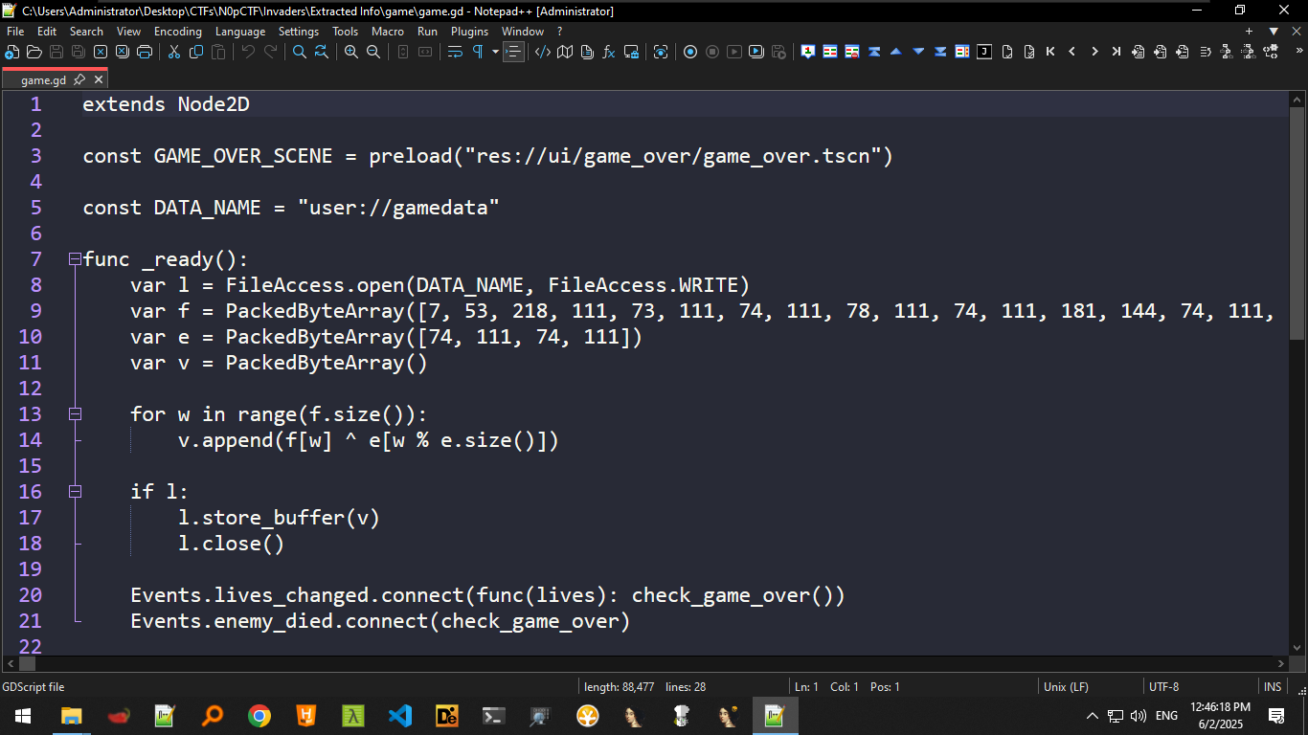Click the Cut scissors icon
The height and width of the screenshot is (735, 1308).
pos(173,52)
